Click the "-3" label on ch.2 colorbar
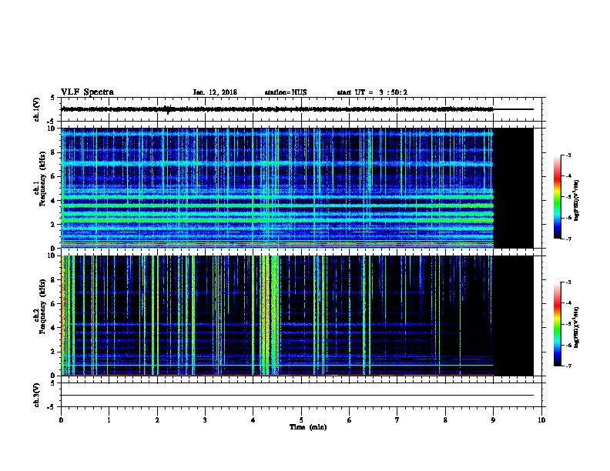The image size is (610, 471). (568, 282)
